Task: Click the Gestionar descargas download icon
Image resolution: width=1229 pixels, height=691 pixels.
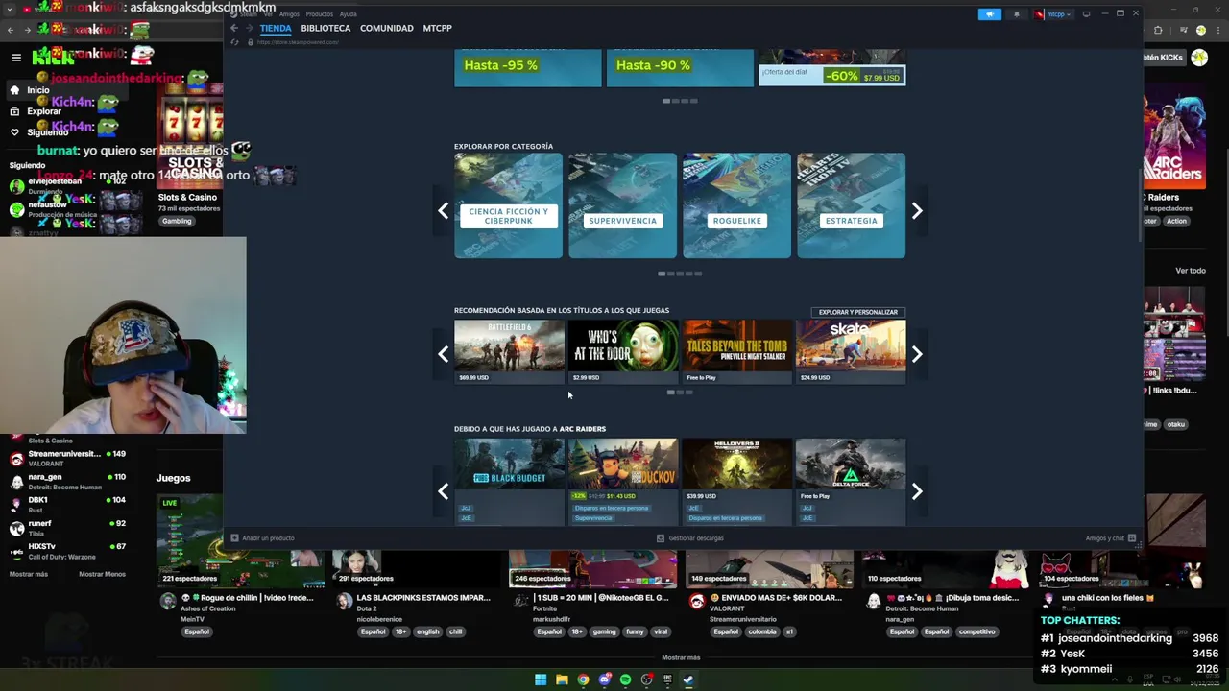Action: click(x=661, y=538)
